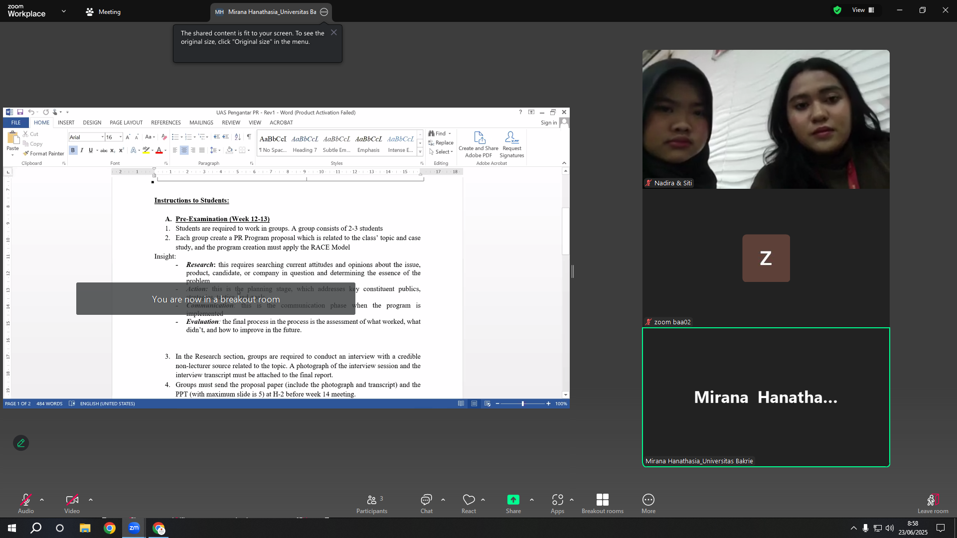
Task: Adjust the Word zoom slider
Action: tap(522, 403)
